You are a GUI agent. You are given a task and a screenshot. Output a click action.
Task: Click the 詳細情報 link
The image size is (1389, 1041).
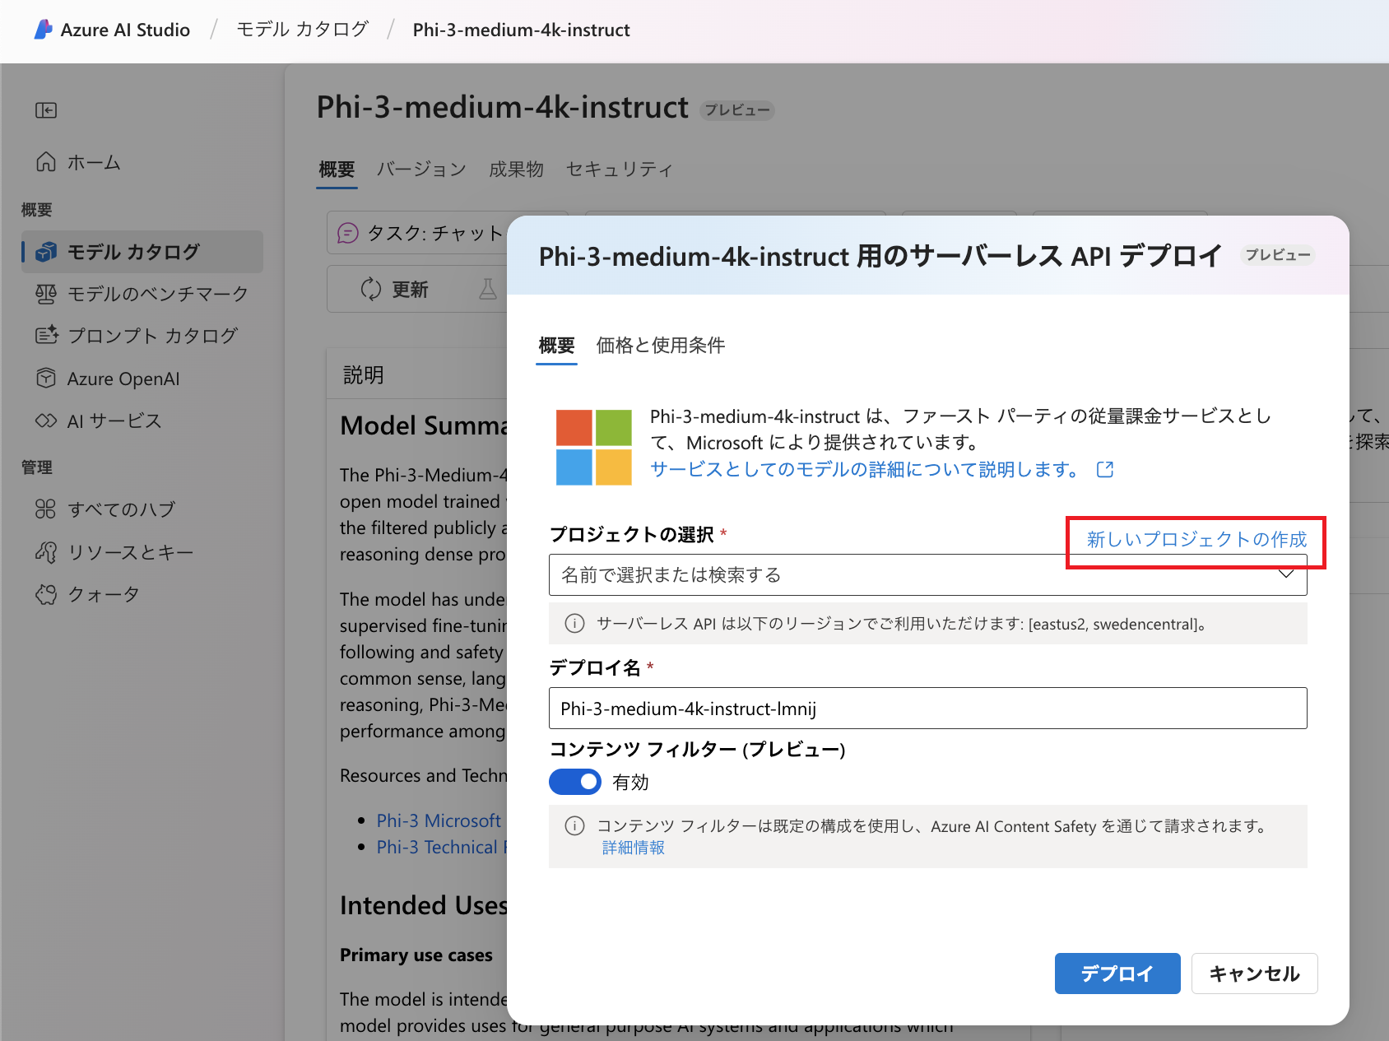(x=634, y=848)
